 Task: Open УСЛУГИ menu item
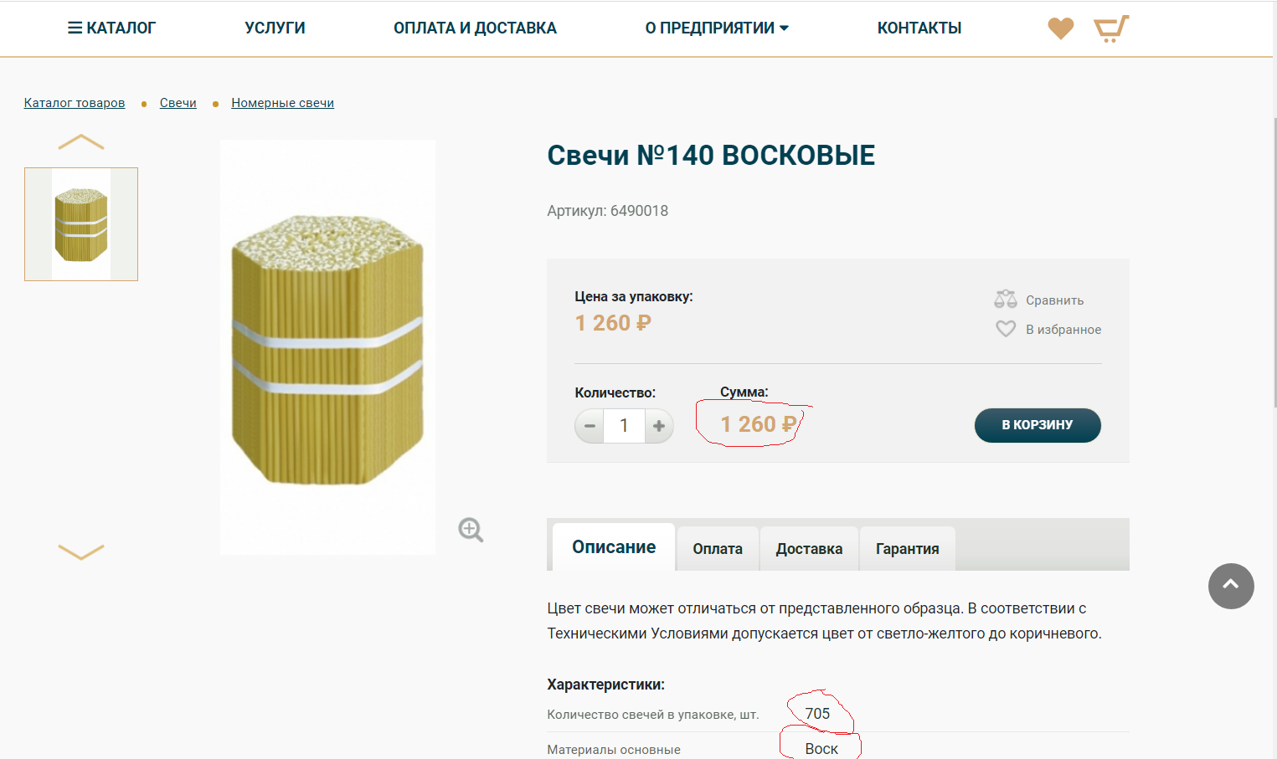pyautogui.click(x=275, y=28)
